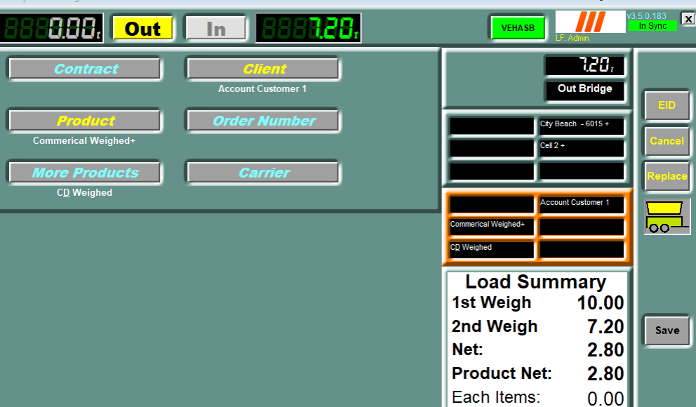The image size is (696, 407).
Task: Click the green VEHASB indicator
Action: coord(518,28)
